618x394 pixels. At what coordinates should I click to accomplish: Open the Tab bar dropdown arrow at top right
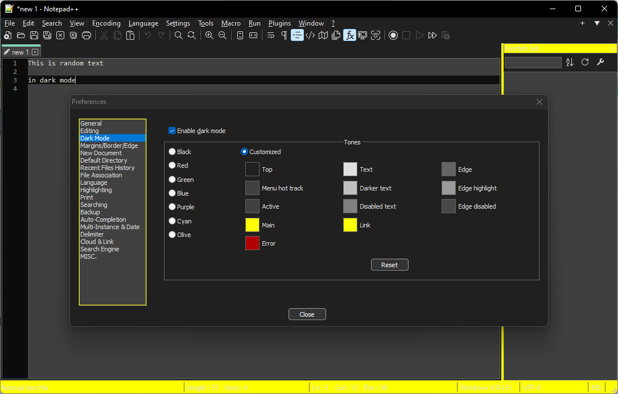tap(597, 23)
